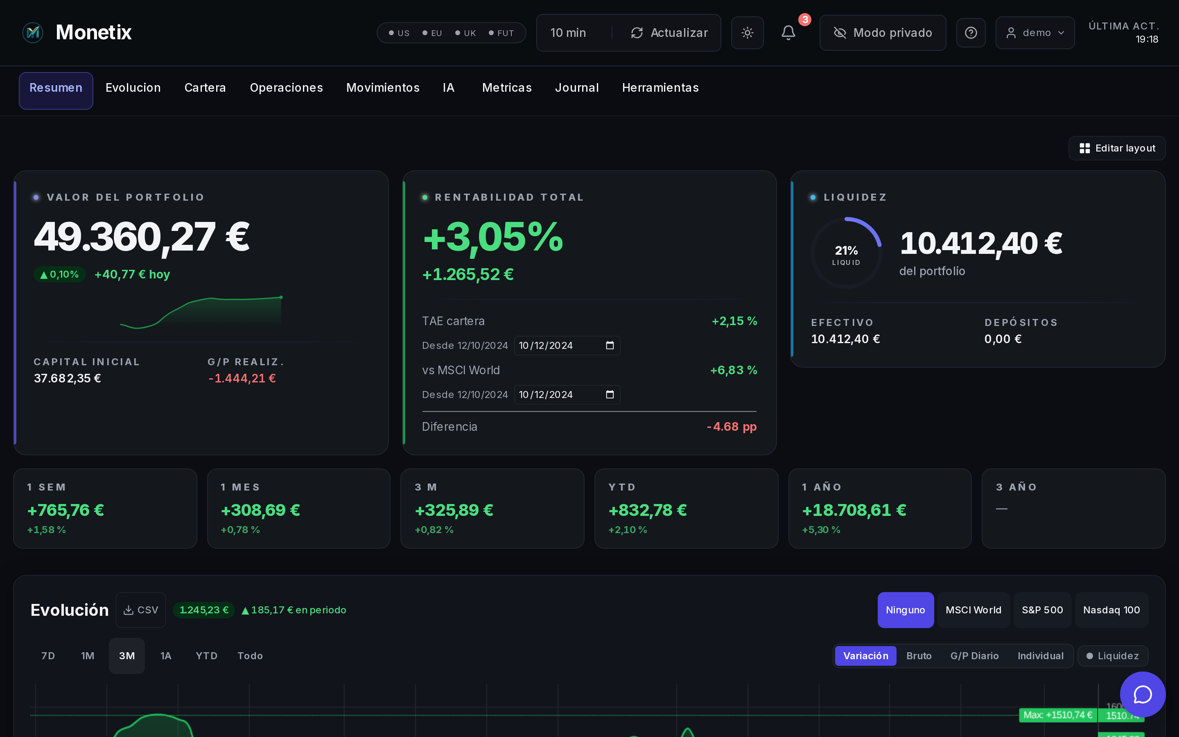The width and height of the screenshot is (1179, 737).
Task: Open the demo user dropdown
Action: 1035,33
